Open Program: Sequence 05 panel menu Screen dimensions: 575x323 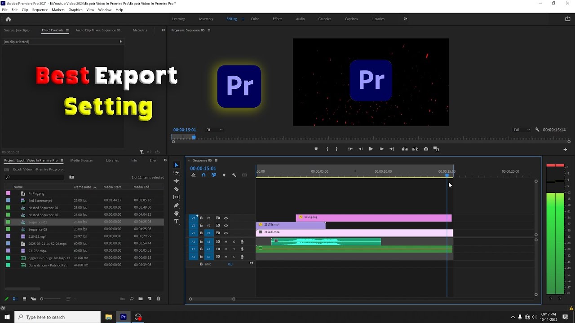click(209, 30)
